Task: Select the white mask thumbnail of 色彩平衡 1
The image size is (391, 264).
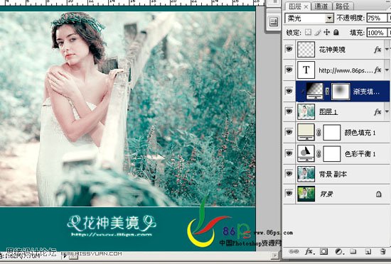Action: click(332, 154)
